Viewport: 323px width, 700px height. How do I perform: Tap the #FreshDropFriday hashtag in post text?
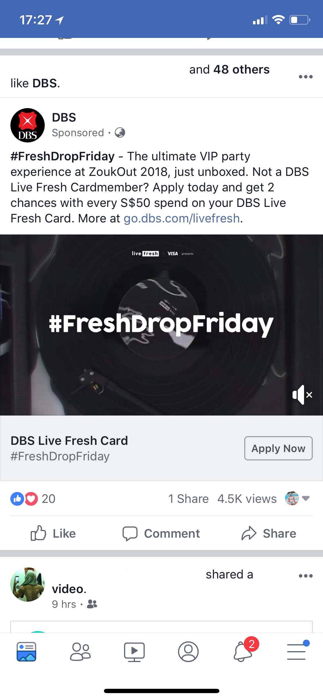pos(63,156)
